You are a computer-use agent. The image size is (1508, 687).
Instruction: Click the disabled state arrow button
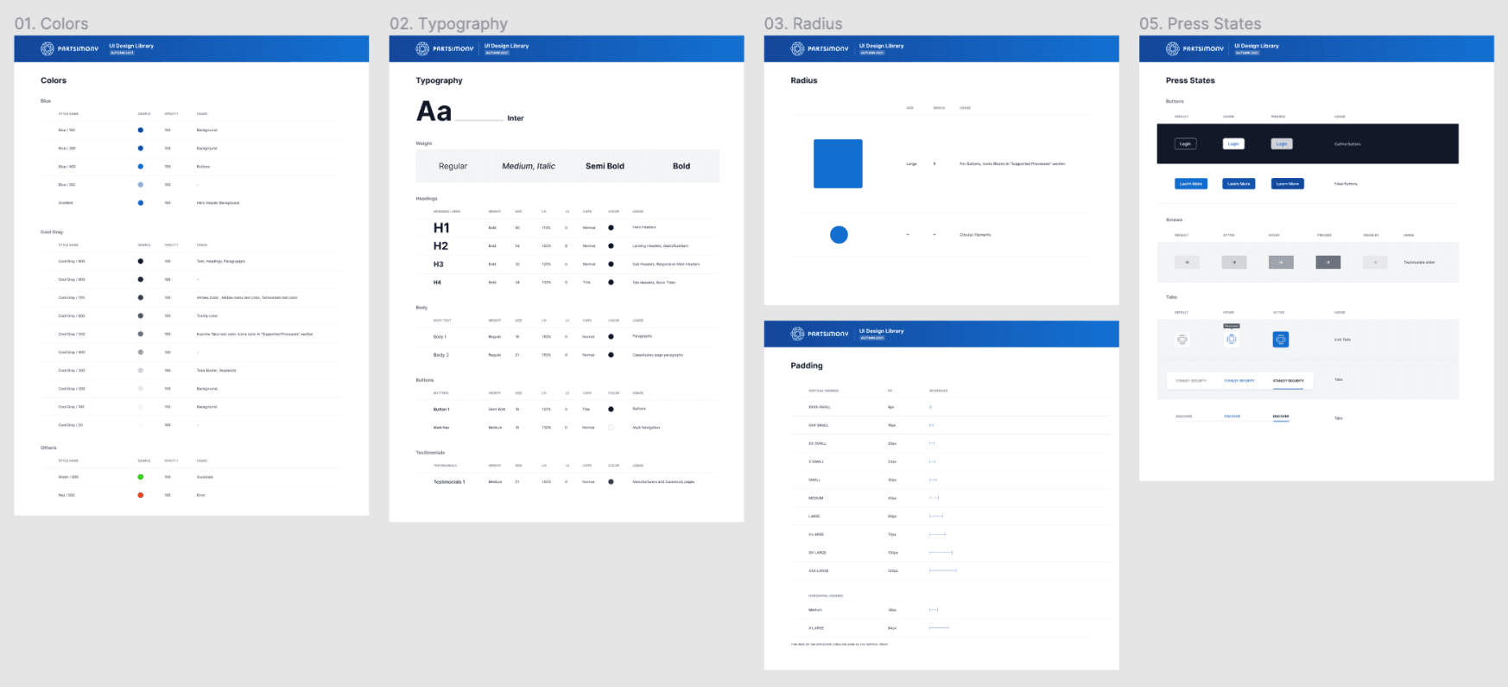tap(1375, 262)
